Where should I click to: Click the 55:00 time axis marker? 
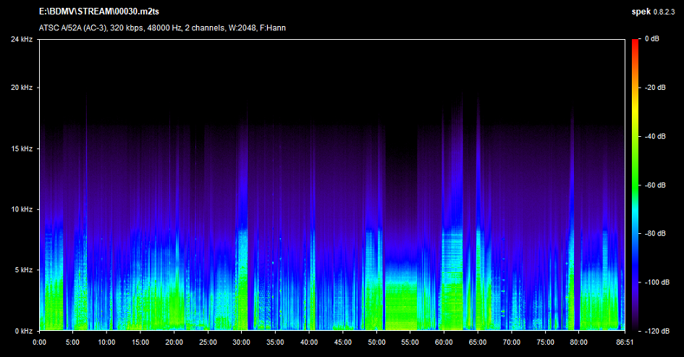(410, 341)
